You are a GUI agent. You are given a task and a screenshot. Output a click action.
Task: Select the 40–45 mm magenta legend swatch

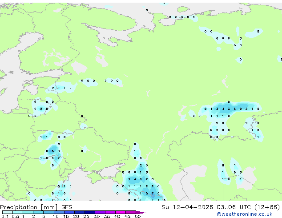121,212
